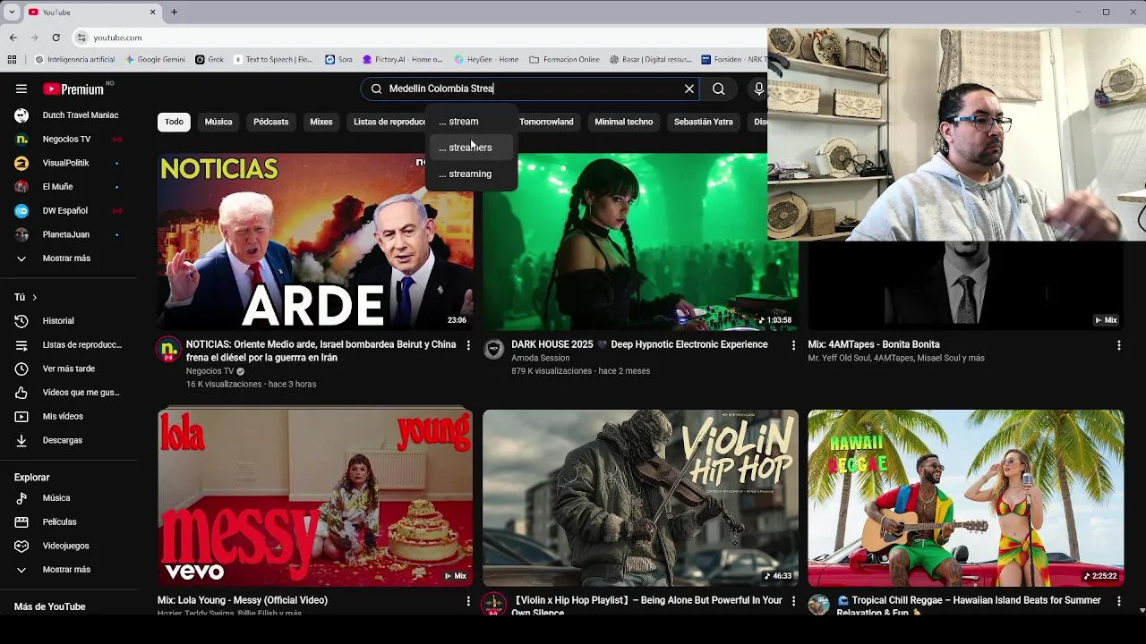Image resolution: width=1146 pixels, height=644 pixels.
Task: Open Dutch Travel Maniac subscription channel
Action: (68, 115)
